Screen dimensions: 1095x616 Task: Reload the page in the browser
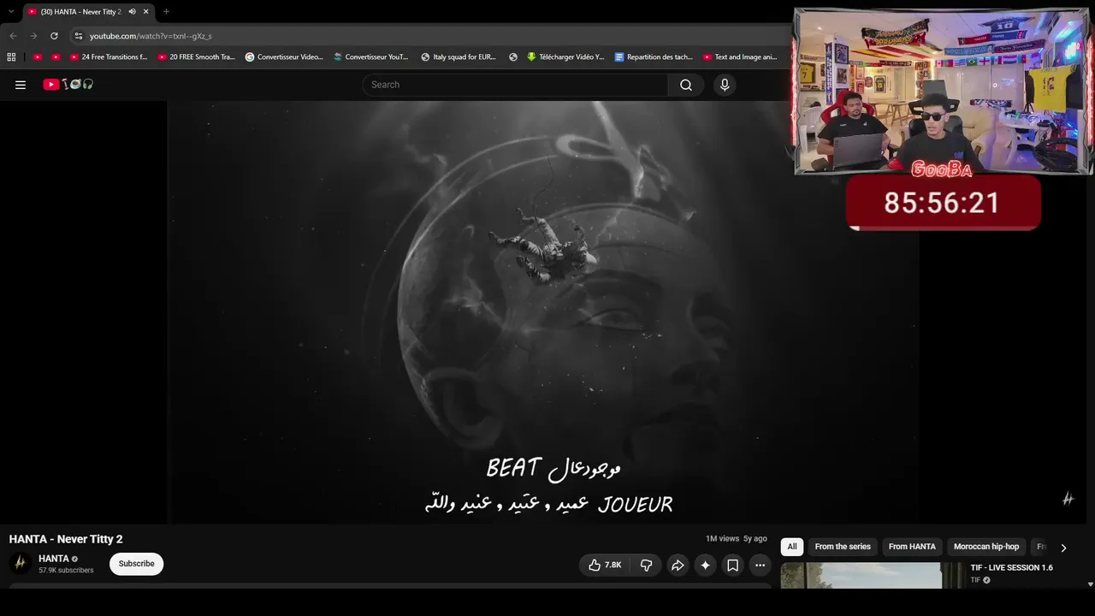click(54, 36)
